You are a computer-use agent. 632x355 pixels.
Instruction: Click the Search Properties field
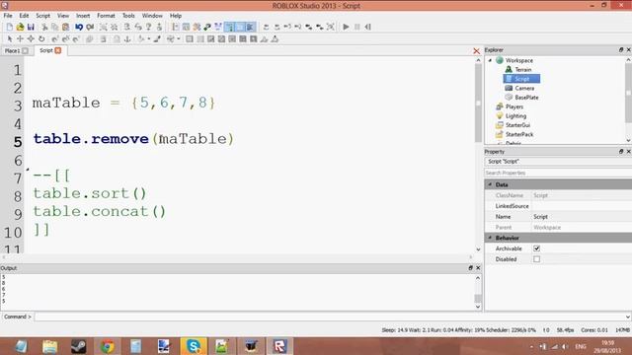(558, 173)
